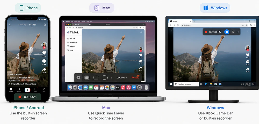The image size is (259, 124).
Task: Close the Mac screenshot toolbar with X
Action: click(x=78, y=78)
